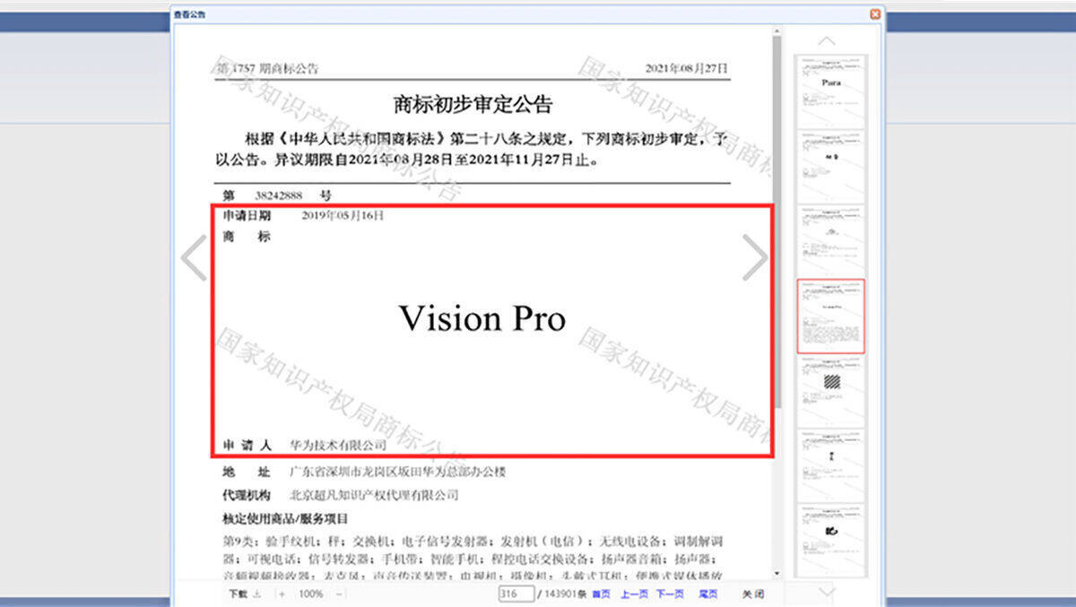Open the sixth thumbnail in the strip
Viewport: 1076px width, 607px height.
point(831,465)
